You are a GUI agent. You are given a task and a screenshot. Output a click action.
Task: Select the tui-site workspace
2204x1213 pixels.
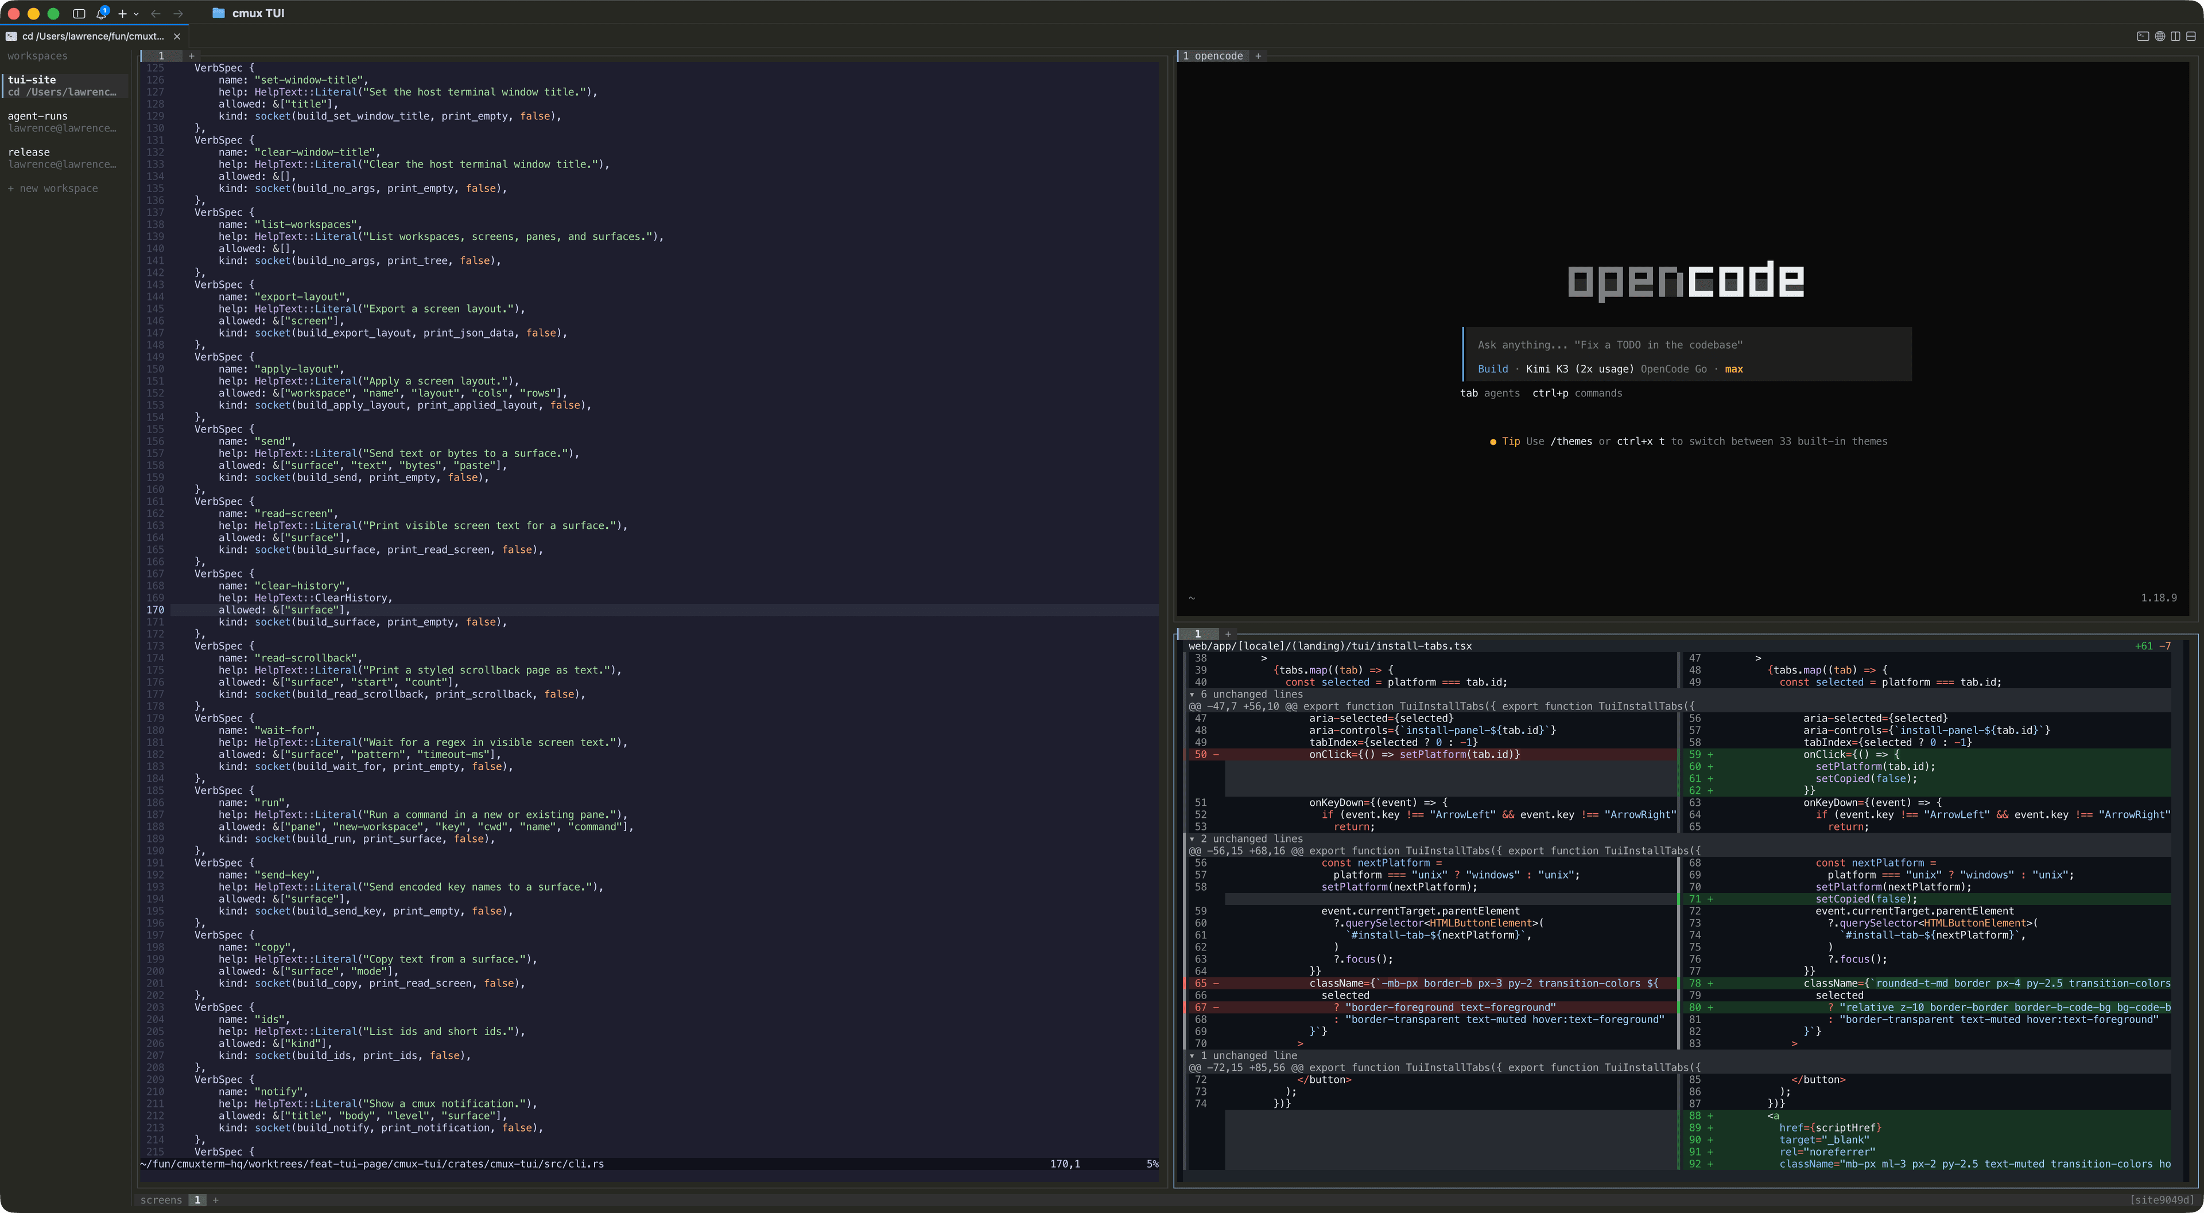click(x=64, y=85)
